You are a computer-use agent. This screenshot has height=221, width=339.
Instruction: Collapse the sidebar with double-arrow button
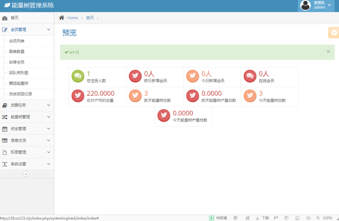pos(26,174)
